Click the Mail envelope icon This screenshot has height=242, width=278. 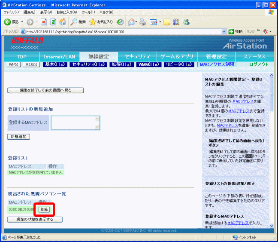132,22
